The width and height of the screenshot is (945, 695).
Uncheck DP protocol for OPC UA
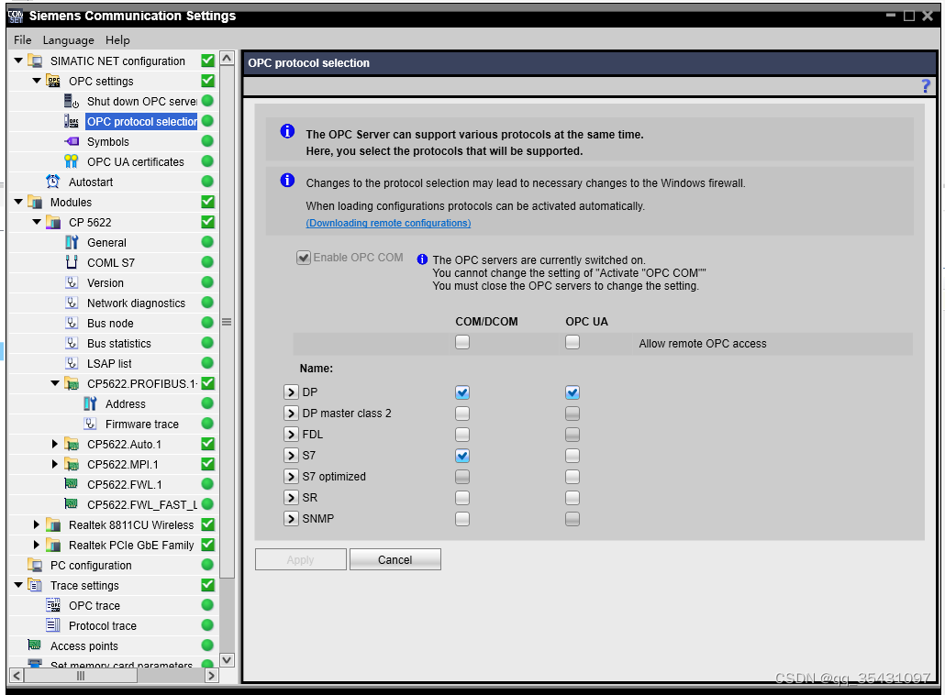pyautogui.click(x=573, y=392)
